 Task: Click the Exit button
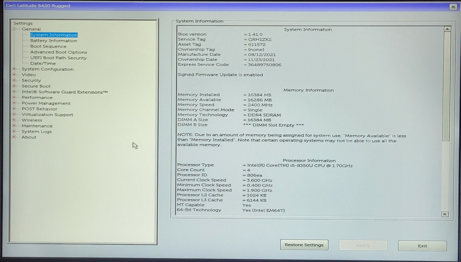click(x=422, y=246)
